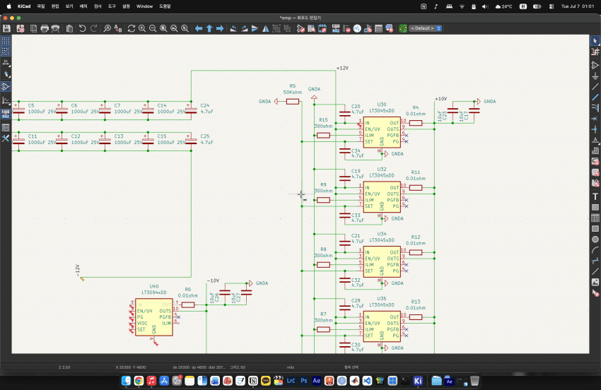Paste from clipboard icon
The height and width of the screenshot is (390, 601).
(x=69, y=28)
